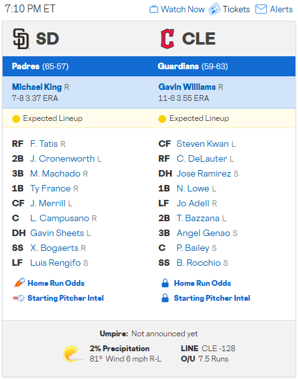Open Michael King pitcher profile
The image size is (298, 379).
pyautogui.click(x=37, y=87)
